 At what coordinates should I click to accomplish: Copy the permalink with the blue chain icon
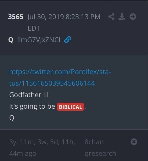(x=67, y=40)
